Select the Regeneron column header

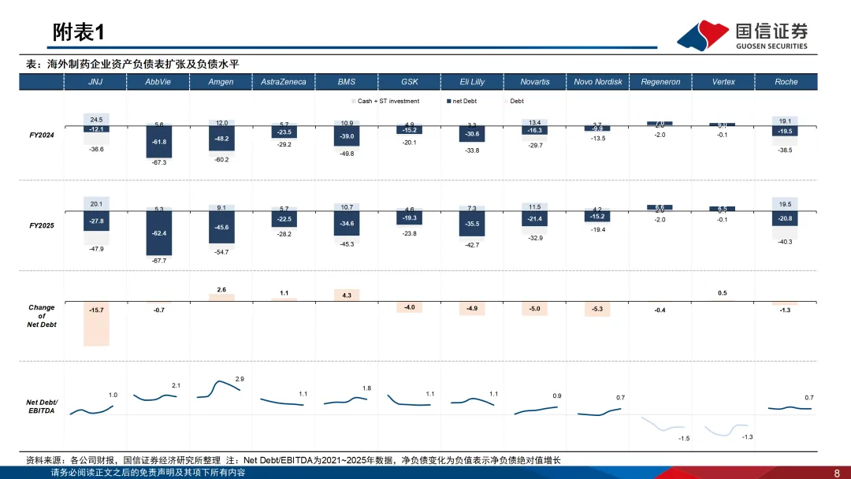[x=660, y=82]
